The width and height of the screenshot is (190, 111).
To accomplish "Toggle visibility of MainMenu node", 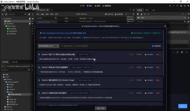I will point(32,24).
